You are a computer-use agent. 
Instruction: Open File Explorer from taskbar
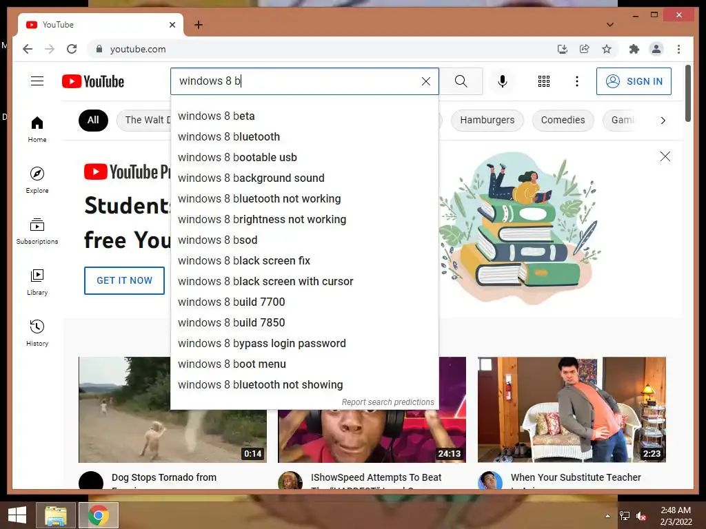click(x=56, y=515)
